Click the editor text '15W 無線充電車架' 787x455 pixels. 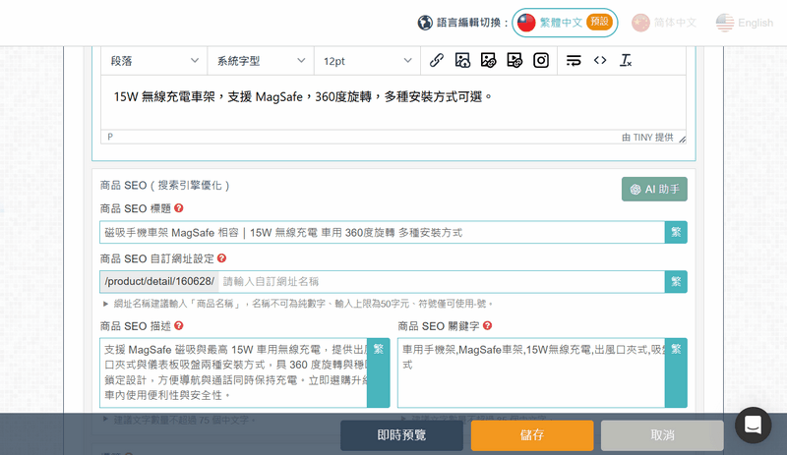(x=164, y=97)
